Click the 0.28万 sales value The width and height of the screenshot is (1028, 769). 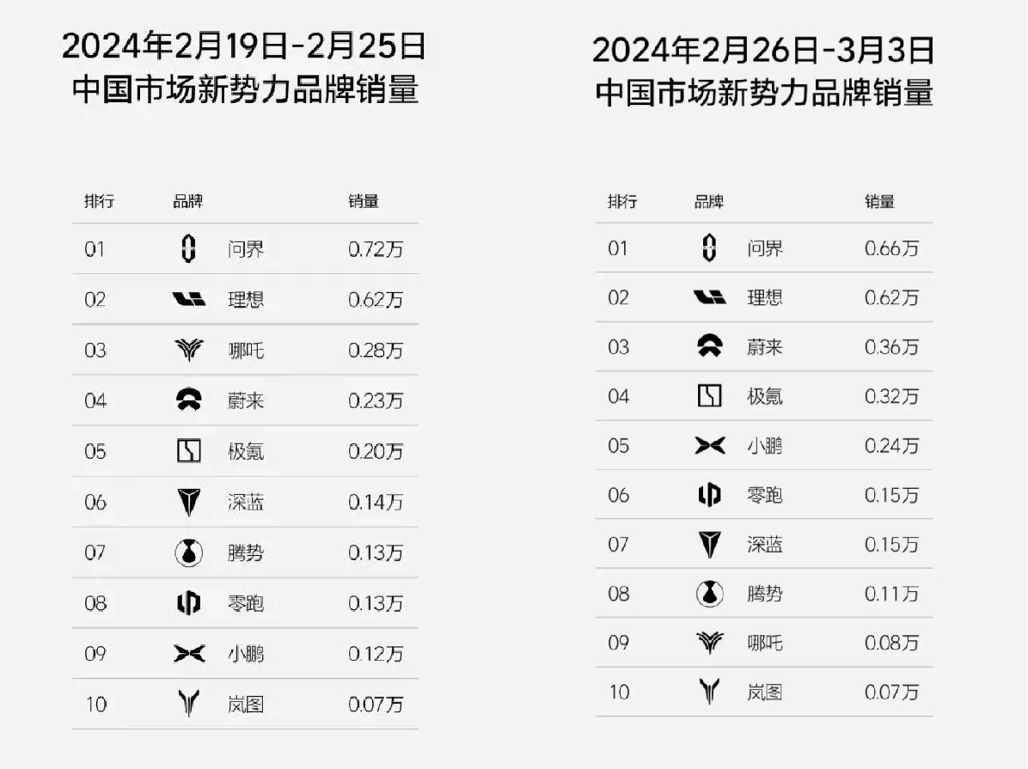tap(376, 351)
